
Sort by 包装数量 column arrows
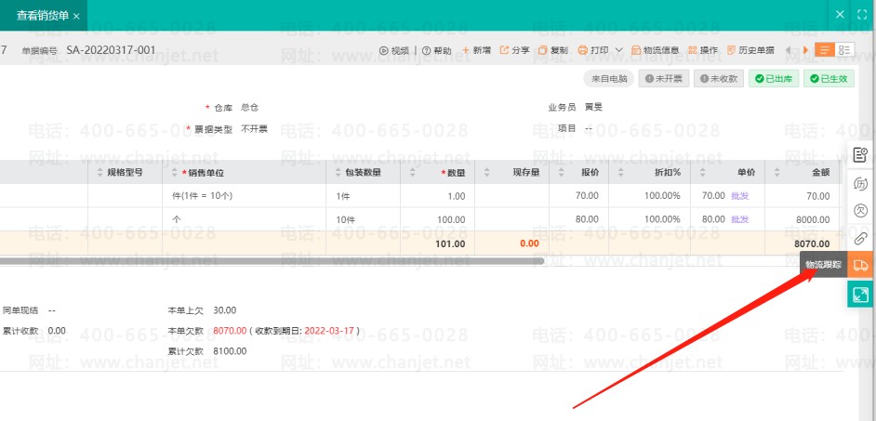coord(338,173)
